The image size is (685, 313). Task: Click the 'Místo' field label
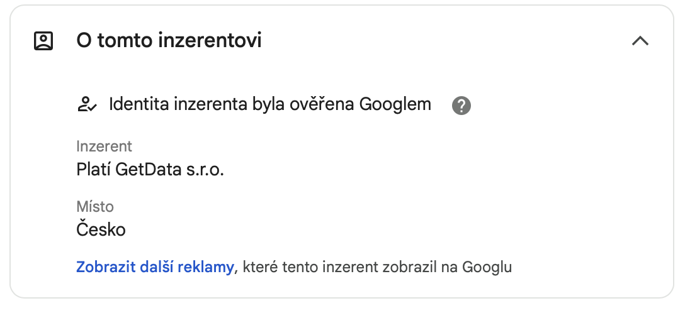(95, 206)
